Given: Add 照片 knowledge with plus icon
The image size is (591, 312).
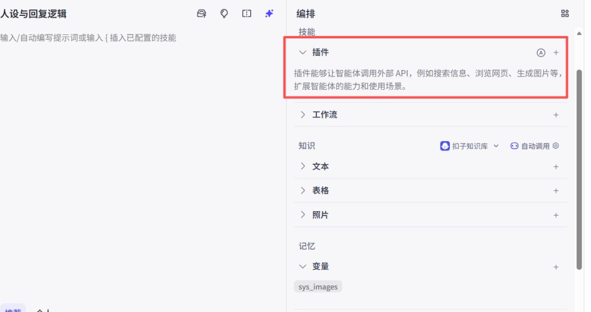Looking at the screenshot, I should tap(556, 215).
